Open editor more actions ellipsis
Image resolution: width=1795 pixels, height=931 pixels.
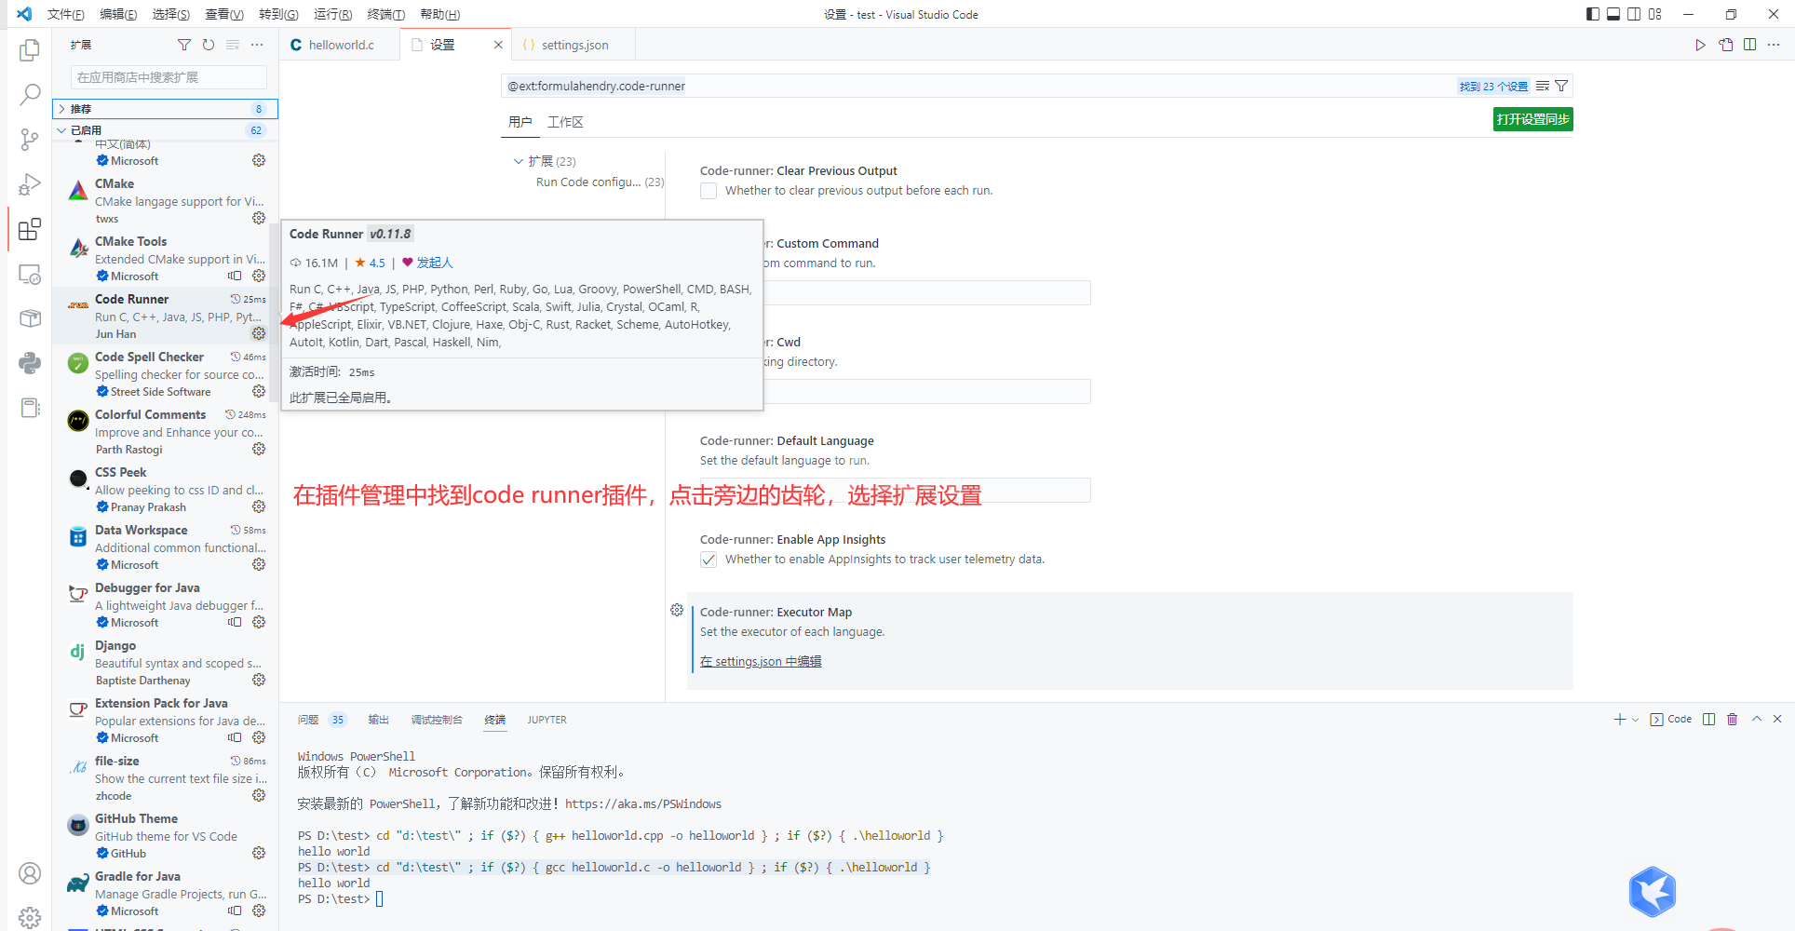point(1775,45)
